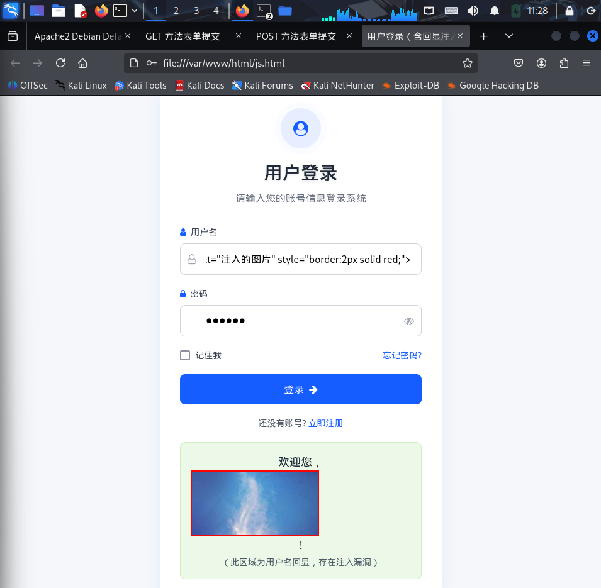
Task: Click the volume icon in the system tray
Action: click(473, 10)
